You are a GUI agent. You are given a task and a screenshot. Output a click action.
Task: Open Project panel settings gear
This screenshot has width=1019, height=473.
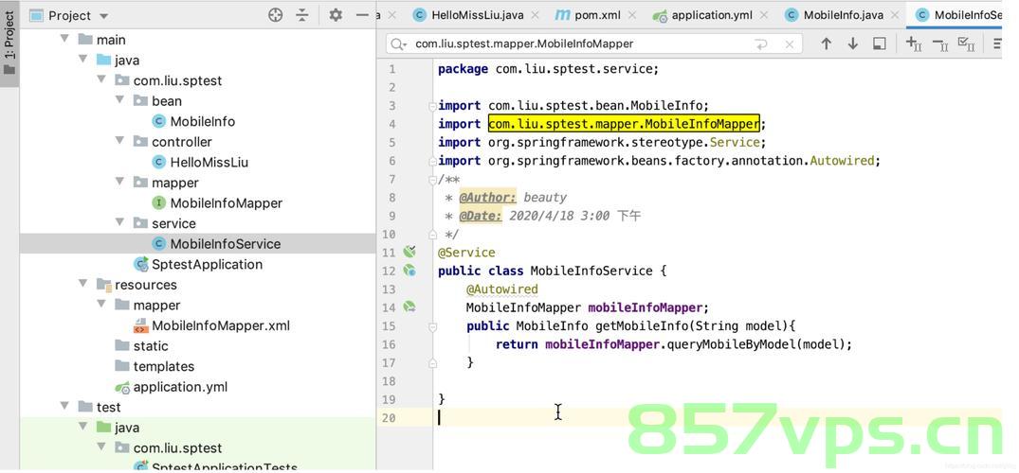336,15
